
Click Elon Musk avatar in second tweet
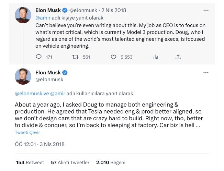tap(23, 76)
